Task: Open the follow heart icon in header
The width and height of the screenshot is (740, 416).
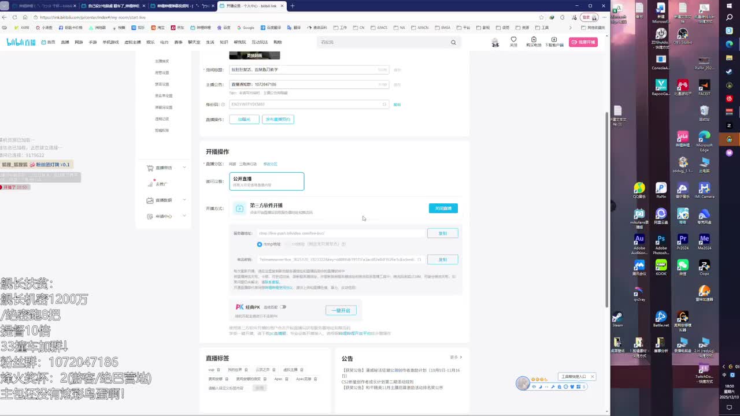Action: pyautogui.click(x=513, y=42)
